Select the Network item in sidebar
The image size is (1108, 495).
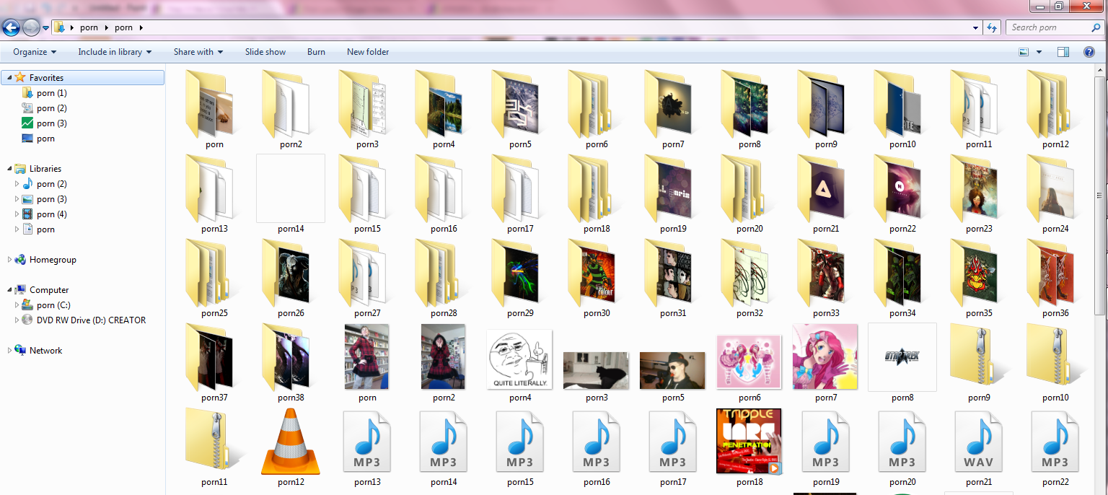click(x=45, y=351)
